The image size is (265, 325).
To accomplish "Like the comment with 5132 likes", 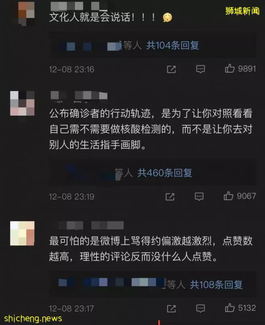I will tap(230, 308).
